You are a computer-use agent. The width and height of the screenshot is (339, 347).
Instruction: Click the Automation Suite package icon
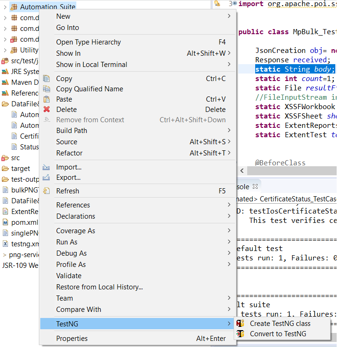[x=14, y=7]
